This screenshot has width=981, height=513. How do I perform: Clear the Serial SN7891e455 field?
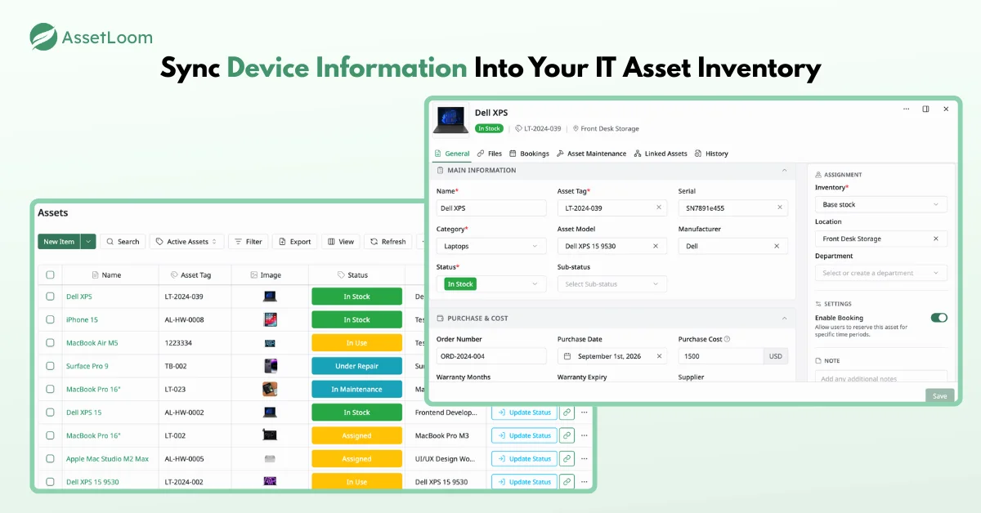point(780,208)
